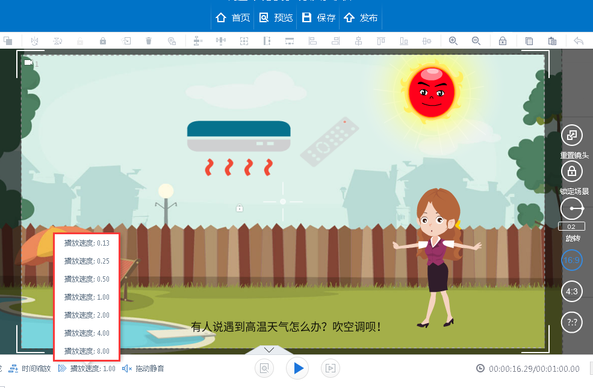Click the undo icon
593x388 pixels.
pos(577,41)
